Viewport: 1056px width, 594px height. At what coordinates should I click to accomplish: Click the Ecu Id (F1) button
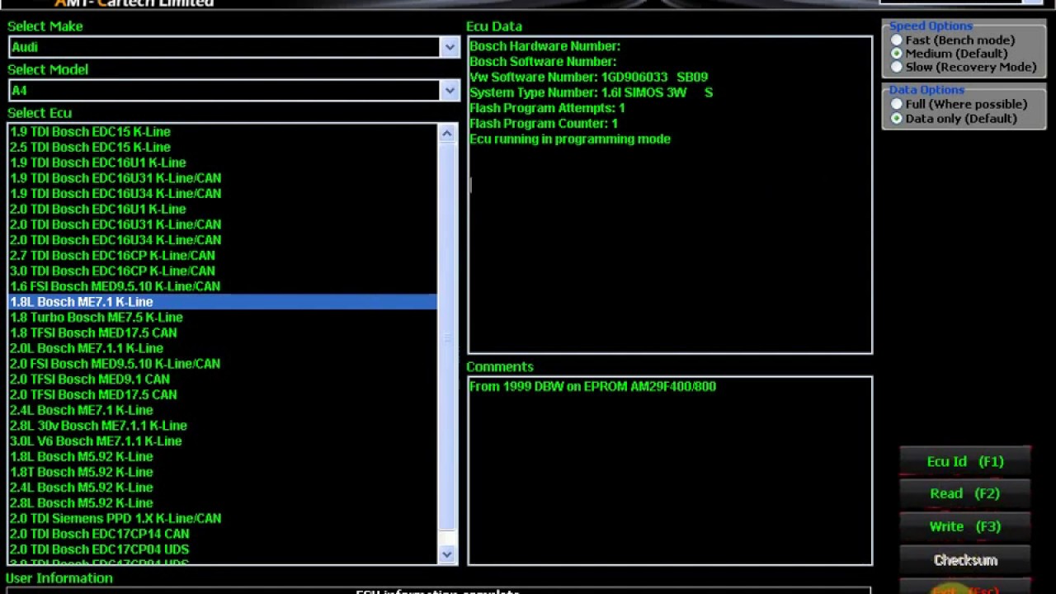965,461
